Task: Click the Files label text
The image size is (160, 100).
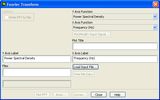Action: tap(5, 66)
